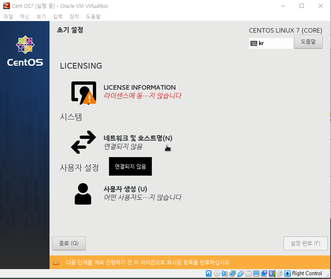The height and width of the screenshot is (279, 331).
Task: Close the VirtualBox window
Action: click(321, 6)
